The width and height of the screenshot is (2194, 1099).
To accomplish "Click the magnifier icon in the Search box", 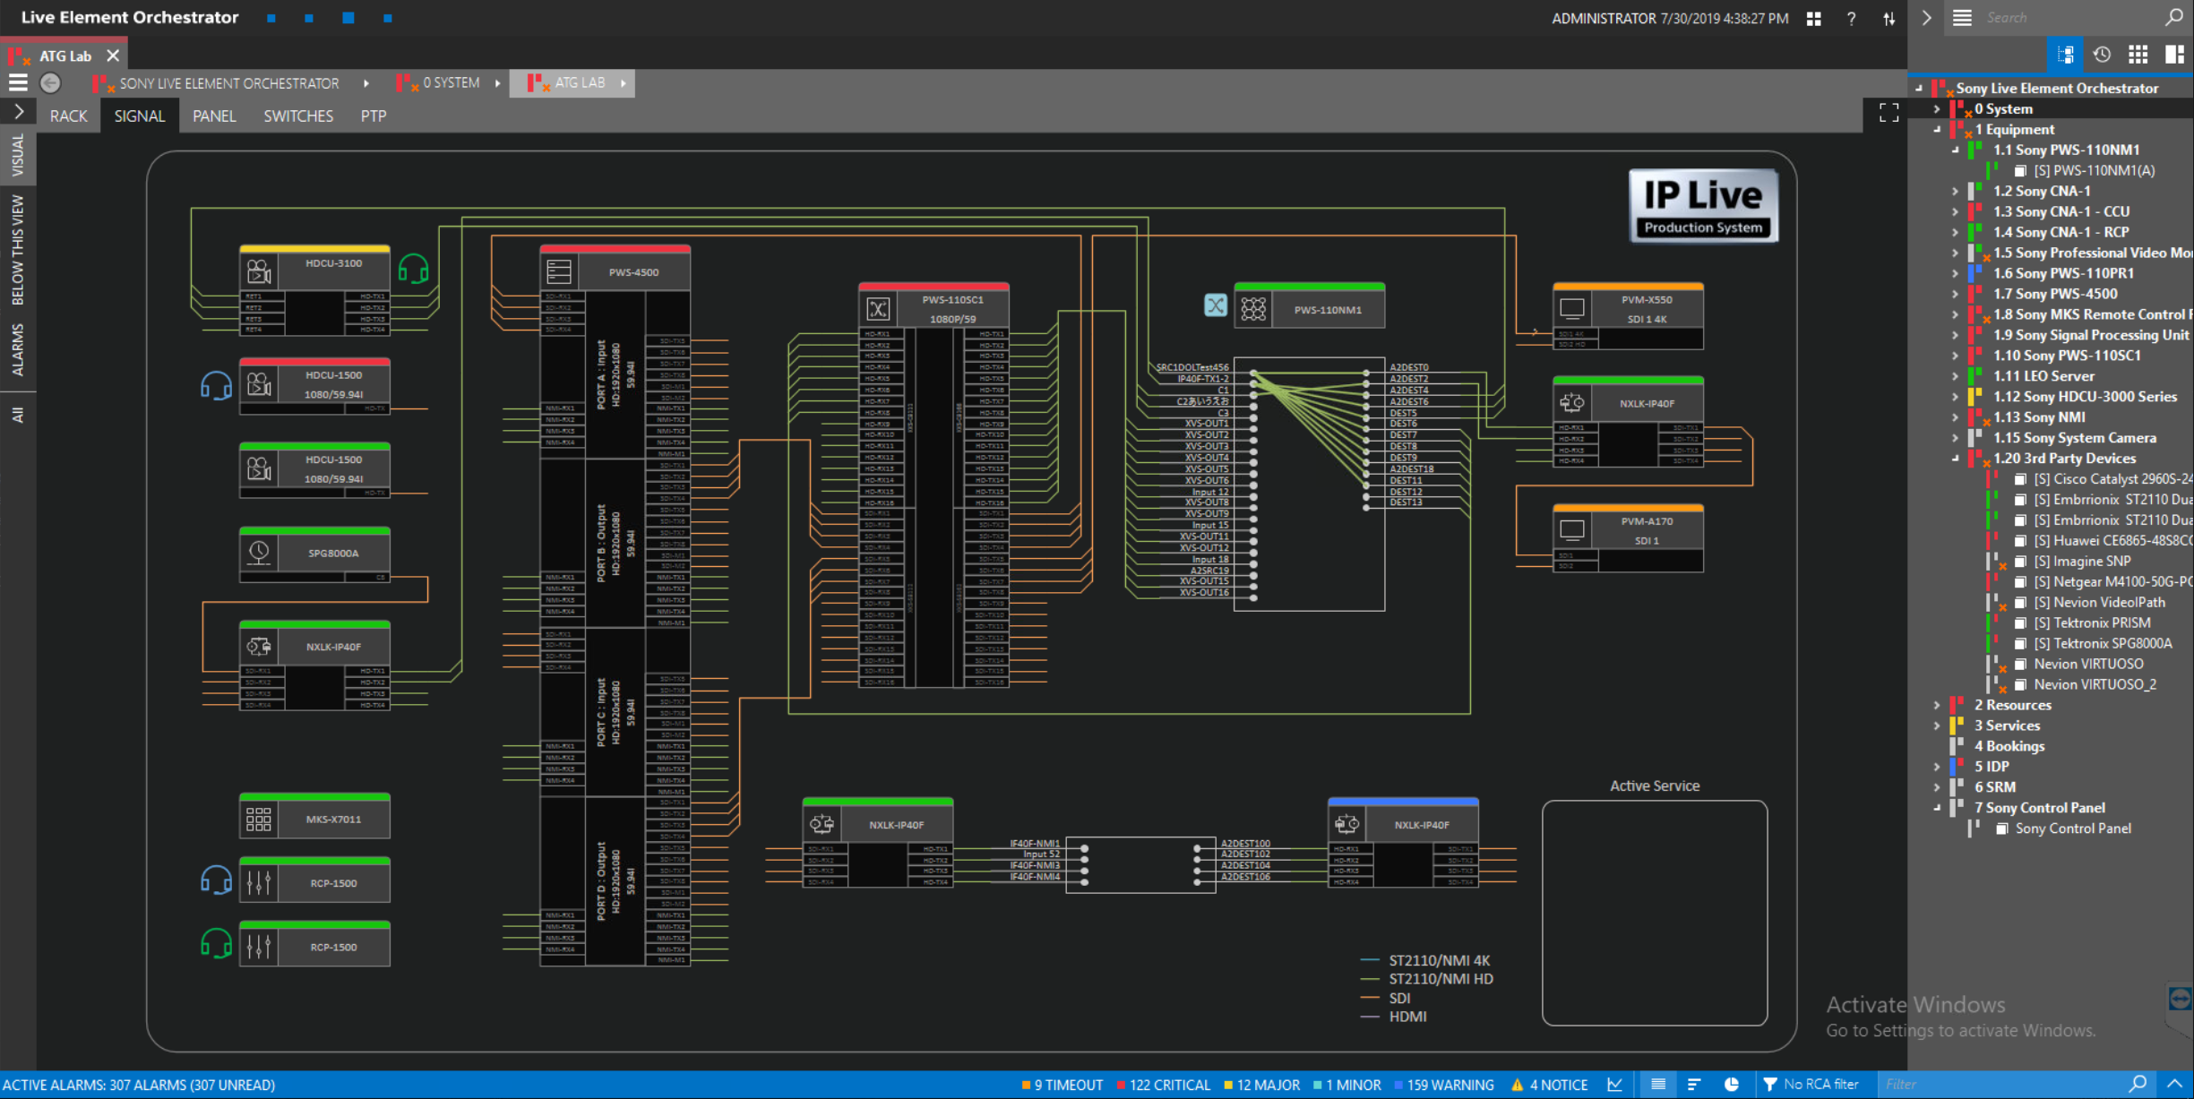I will (2174, 17).
